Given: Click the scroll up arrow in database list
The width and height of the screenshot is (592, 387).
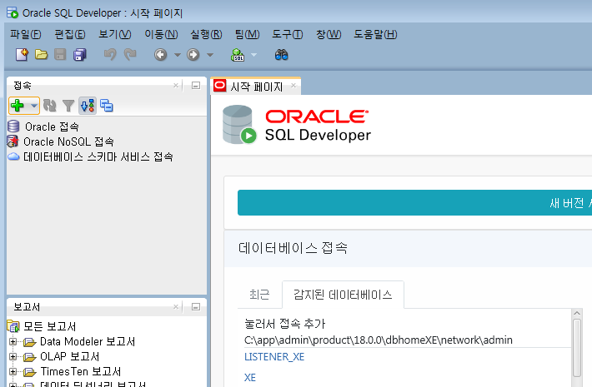Looking at the screenshot, I should (576, 313).
